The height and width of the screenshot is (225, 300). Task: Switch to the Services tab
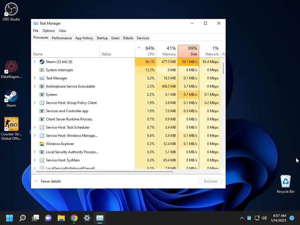point(143,38)
